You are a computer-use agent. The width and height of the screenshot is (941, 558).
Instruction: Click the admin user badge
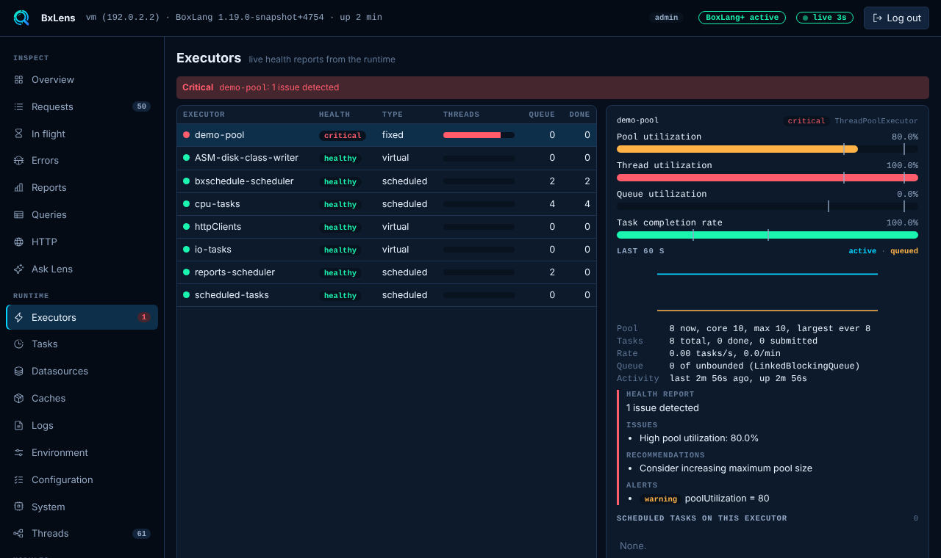pos(666,18)
